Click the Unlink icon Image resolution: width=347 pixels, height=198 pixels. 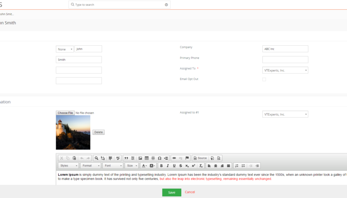pyautogui.click(x=180, y=158)
